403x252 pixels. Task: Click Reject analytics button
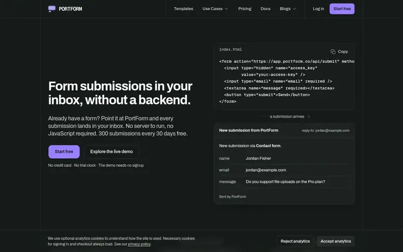point(295,241)
